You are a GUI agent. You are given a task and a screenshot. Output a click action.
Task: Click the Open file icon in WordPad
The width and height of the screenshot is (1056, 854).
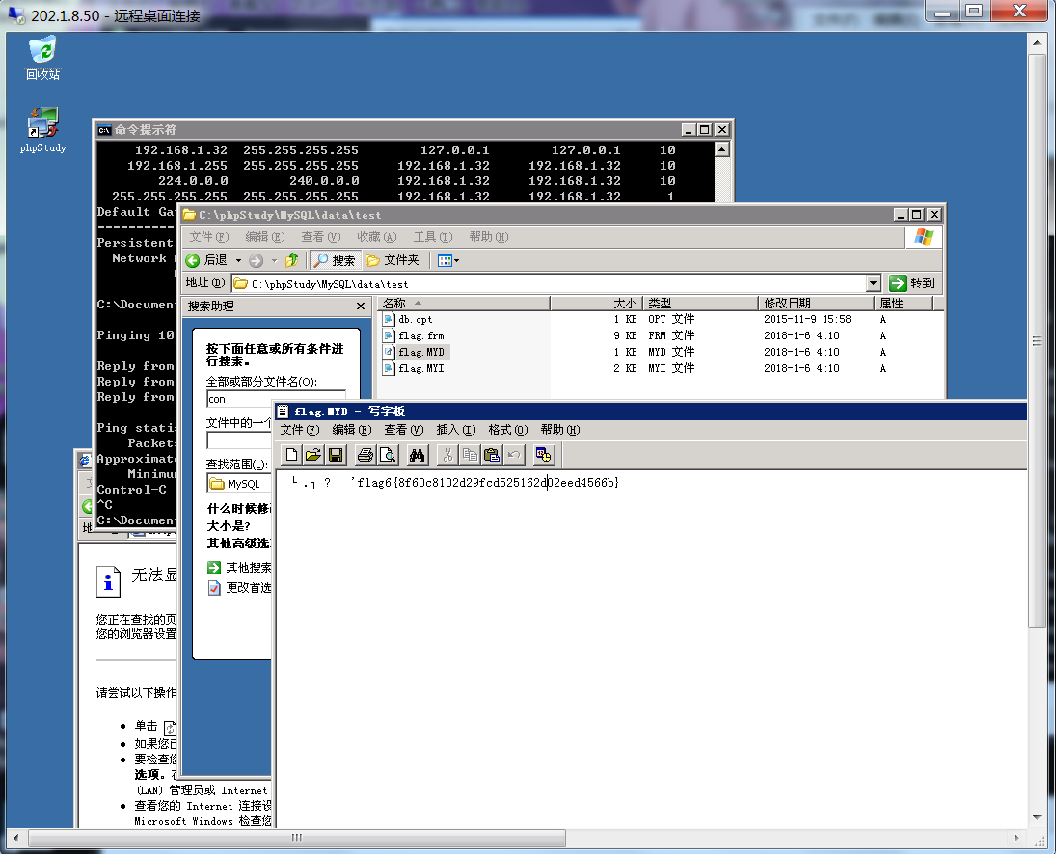click(313, 456)
